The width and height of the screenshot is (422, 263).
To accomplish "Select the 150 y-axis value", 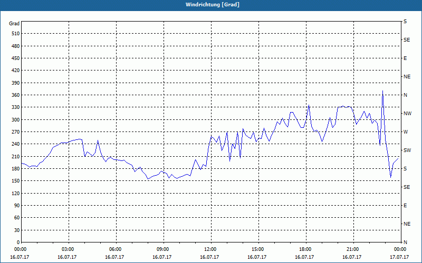I will click(x=16, y=180).
